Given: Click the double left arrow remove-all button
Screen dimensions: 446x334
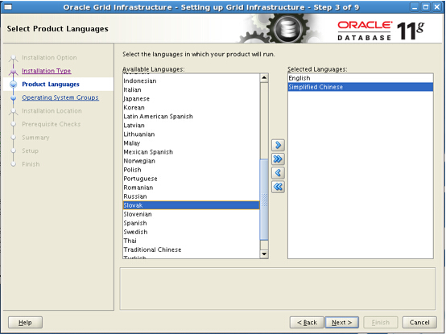Looking at the screenshot, I should (x=278, y=187).
